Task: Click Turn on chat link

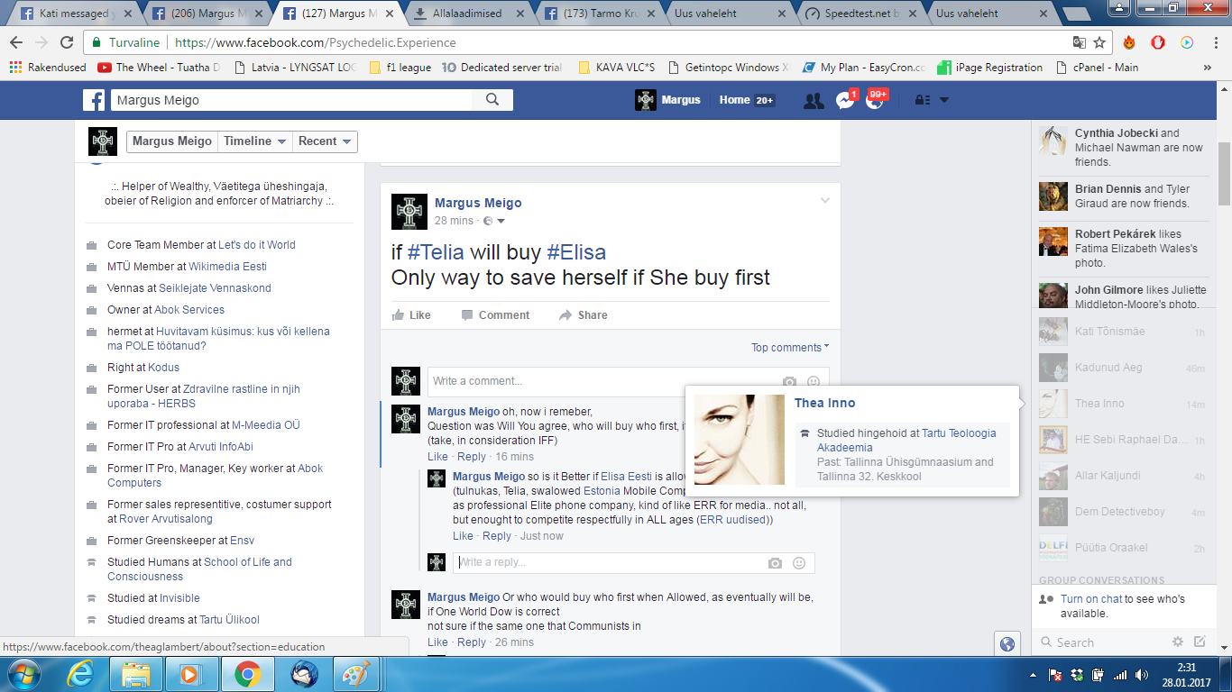Action: pos(1091,599)
